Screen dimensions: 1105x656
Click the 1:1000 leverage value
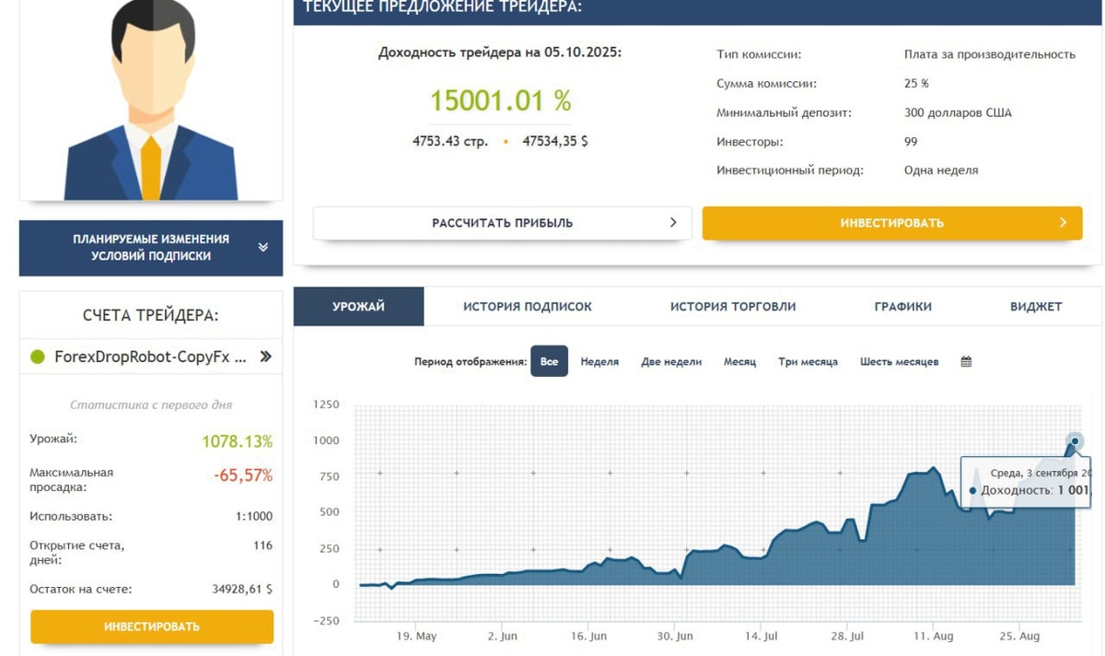(x=254, y=517)
